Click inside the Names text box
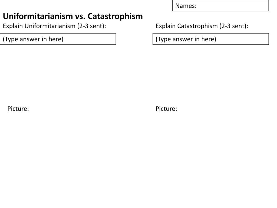This screenshot has height=208, width=277. (220, 6)
